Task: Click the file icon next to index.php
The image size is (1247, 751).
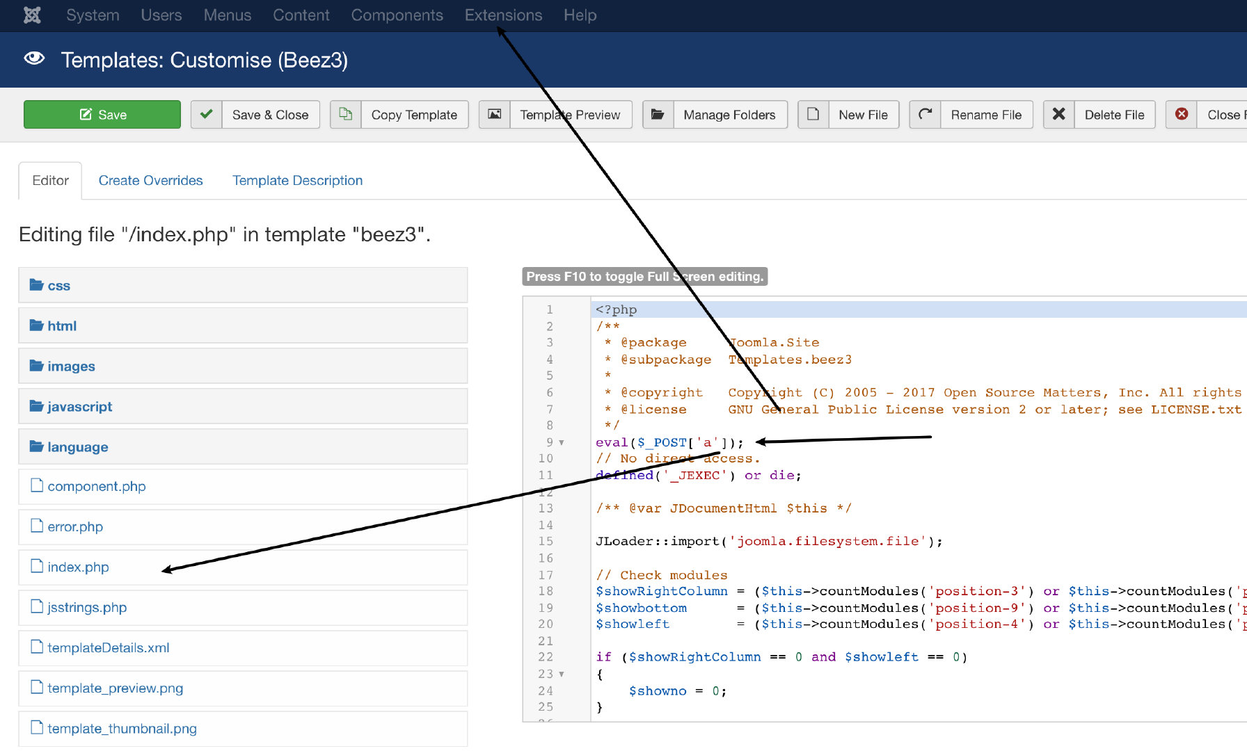Action: pos(37,566)
